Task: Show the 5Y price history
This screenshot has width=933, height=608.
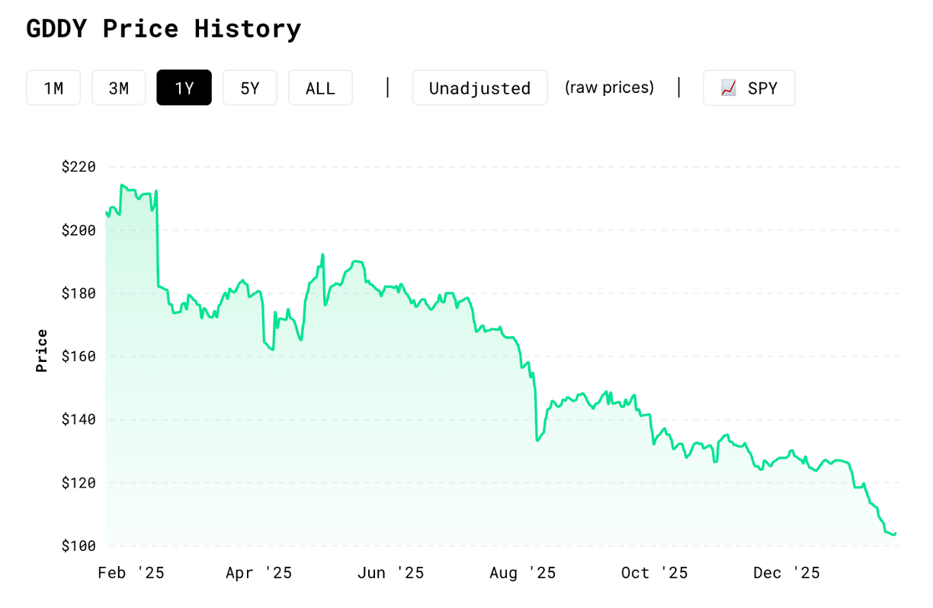Action: point(250,88)
